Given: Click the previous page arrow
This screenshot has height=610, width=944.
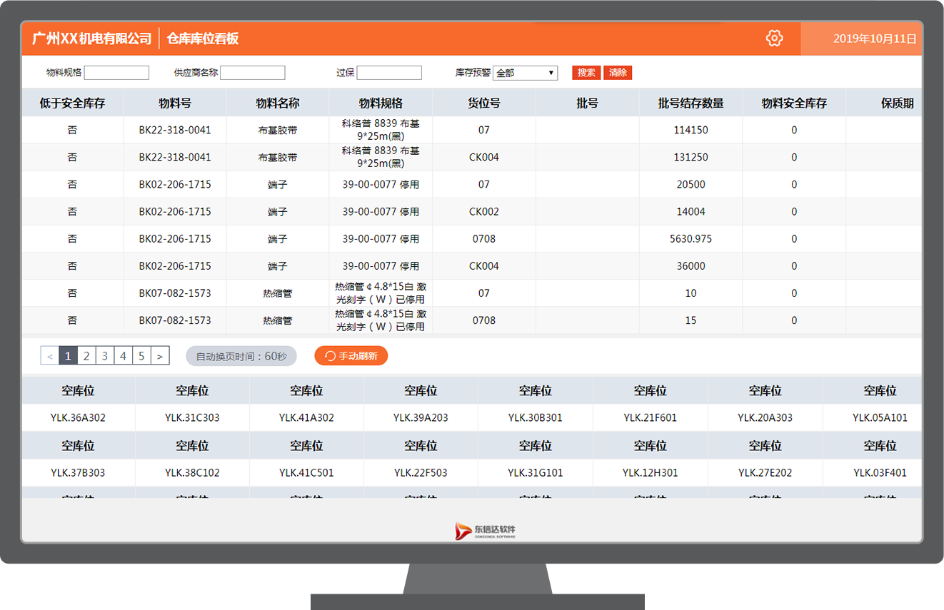Looking at the screenshot, I should click(49, 355).
